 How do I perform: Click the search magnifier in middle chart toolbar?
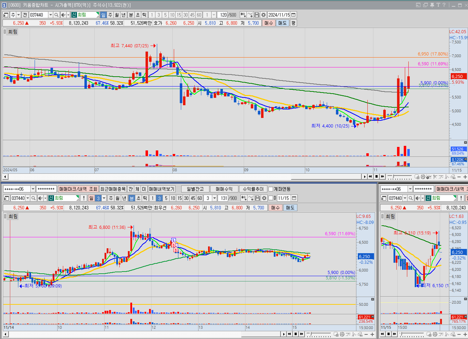coord(34,198)
